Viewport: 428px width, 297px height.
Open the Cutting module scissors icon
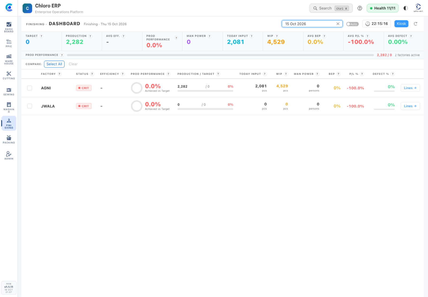(x=9, y=75)
